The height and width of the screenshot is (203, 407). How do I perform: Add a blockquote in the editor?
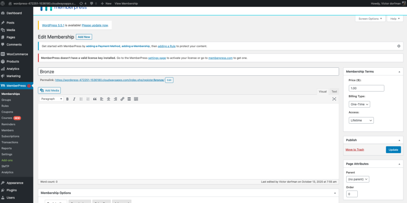click(95, 99)
